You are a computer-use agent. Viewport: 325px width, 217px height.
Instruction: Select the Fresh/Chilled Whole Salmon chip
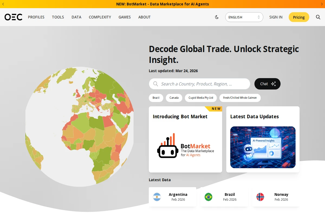coord(240,98)
